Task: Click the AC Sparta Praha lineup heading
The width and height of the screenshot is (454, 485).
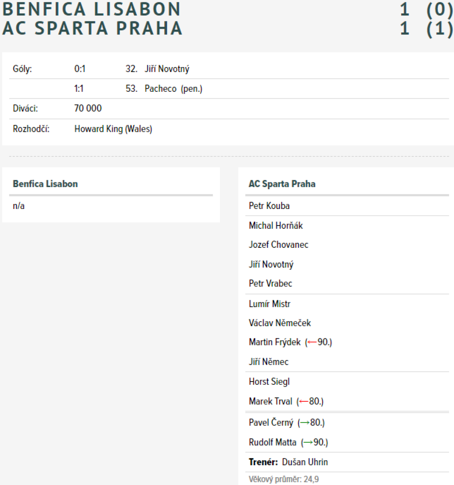Action: tap(282, 184)
